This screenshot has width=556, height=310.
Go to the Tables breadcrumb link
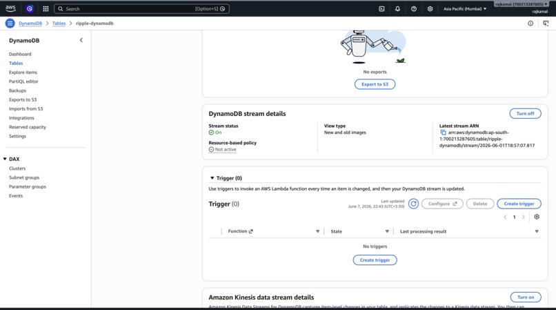[59, 23]
